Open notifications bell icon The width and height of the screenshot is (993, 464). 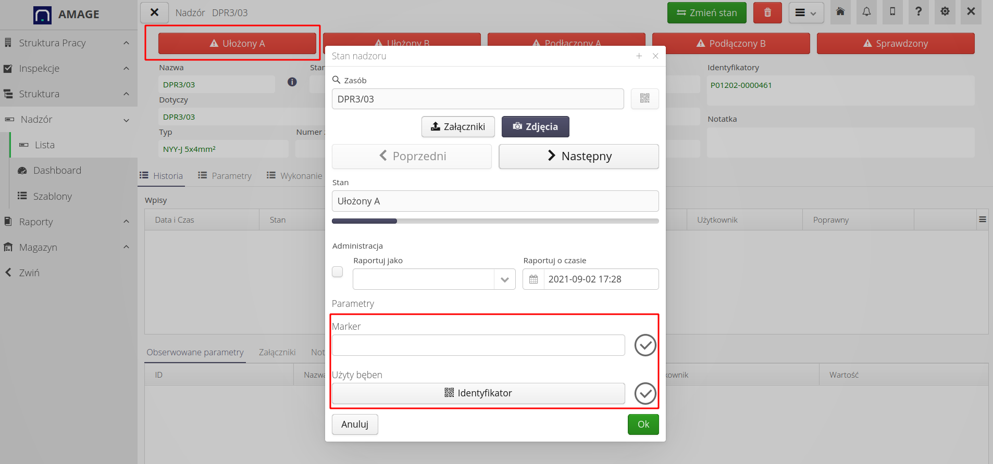pos(866,12)
